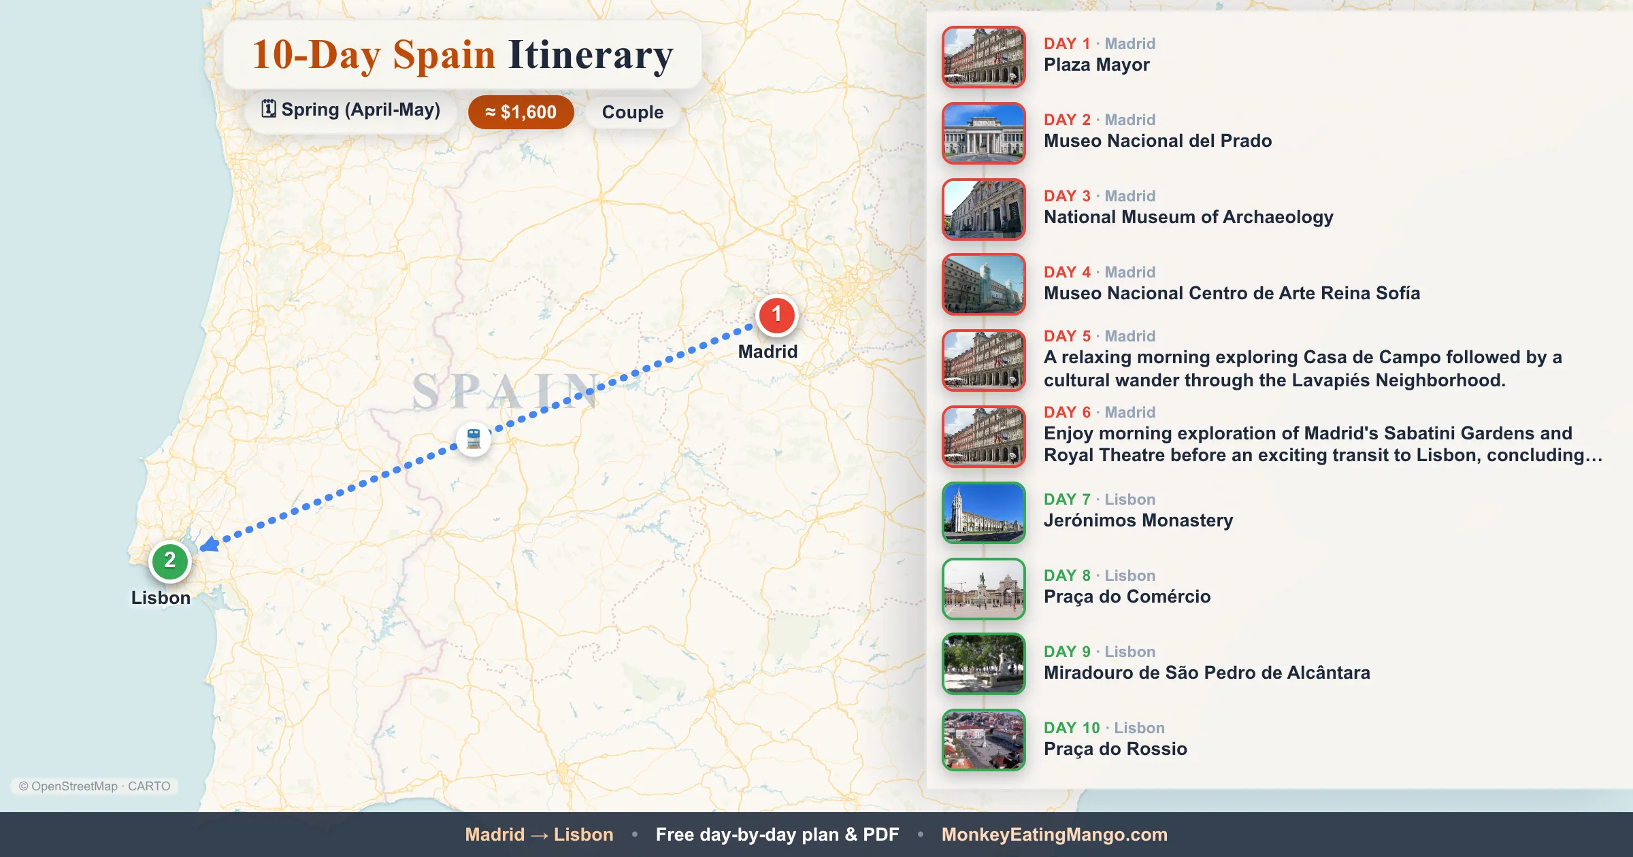Click 'Madrid → Lisbon' in the footer
The height and width of the screenshot is (857, 1633).
(539, 835)
